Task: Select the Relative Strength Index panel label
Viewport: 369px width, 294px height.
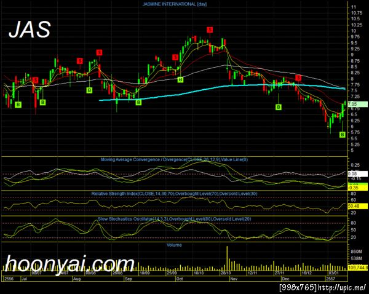Action: pos(175,194)
